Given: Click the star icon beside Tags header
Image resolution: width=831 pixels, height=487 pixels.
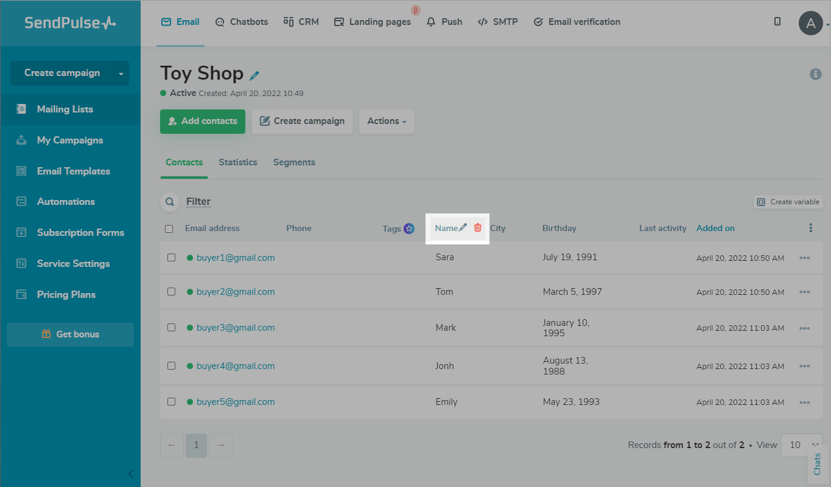Looking at the screenshot, I should [x=409, y=229].
